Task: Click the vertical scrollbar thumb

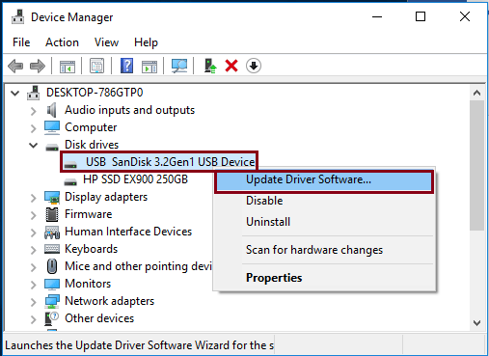Action: [476, 165]
